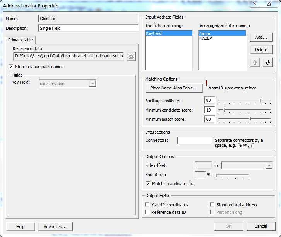
Task: Close the Address Locator Properties dialog
Action: pos(269,4)
